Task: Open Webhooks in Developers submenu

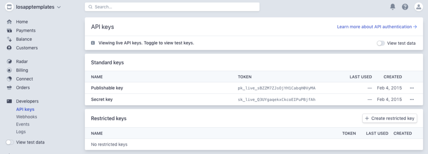Action: [26, 117]
